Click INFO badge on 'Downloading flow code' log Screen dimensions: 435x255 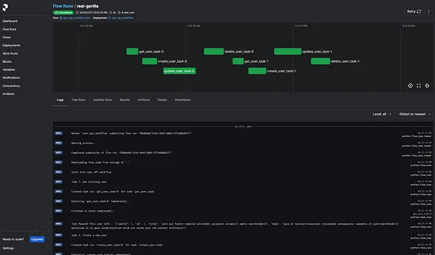tap(58, 163)
